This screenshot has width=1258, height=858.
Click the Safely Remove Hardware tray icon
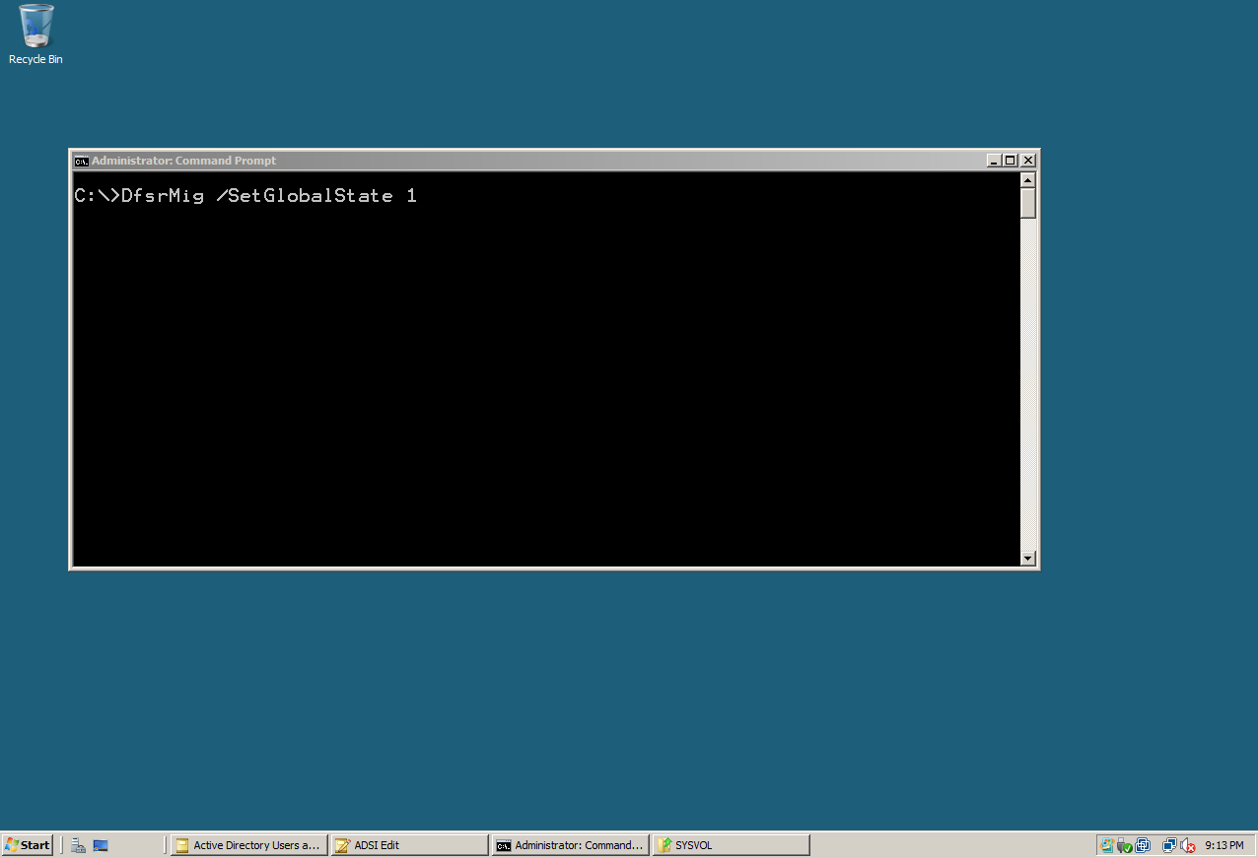pos(1125,845)
